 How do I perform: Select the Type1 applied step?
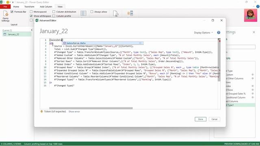click(240, 105)
